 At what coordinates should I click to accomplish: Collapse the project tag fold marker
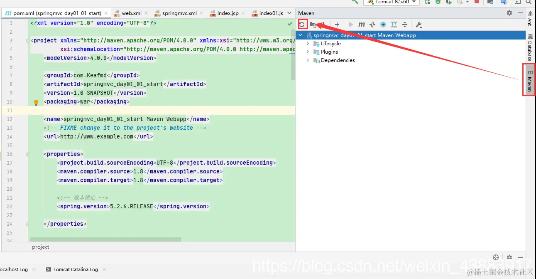pyautogui.click(x=28, y=41)
